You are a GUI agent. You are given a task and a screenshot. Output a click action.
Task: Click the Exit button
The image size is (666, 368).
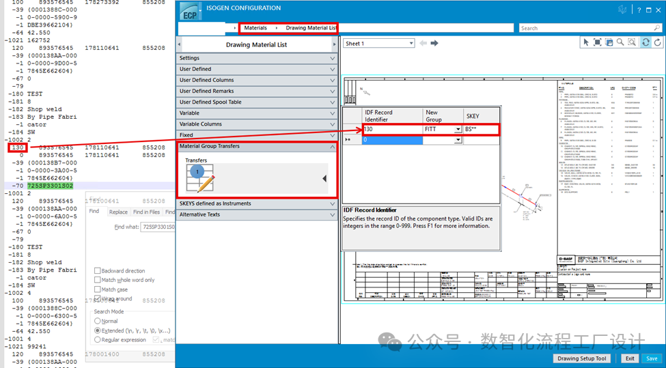click(x=630, y=358)
